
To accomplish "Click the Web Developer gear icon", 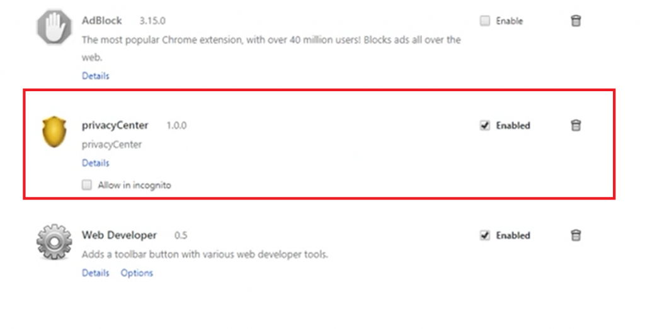I will coord(54,242).
